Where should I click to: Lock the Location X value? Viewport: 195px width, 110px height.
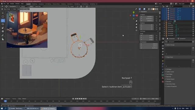tap(157, 16)
